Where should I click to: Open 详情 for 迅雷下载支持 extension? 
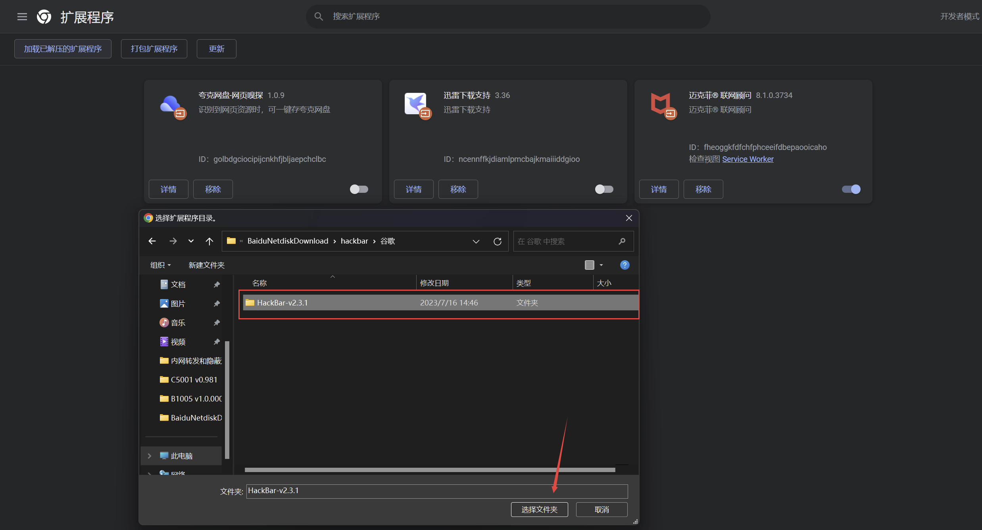(414, 189)
